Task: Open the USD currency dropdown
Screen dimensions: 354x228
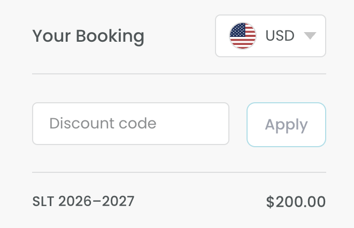Action: click(271, 36)
